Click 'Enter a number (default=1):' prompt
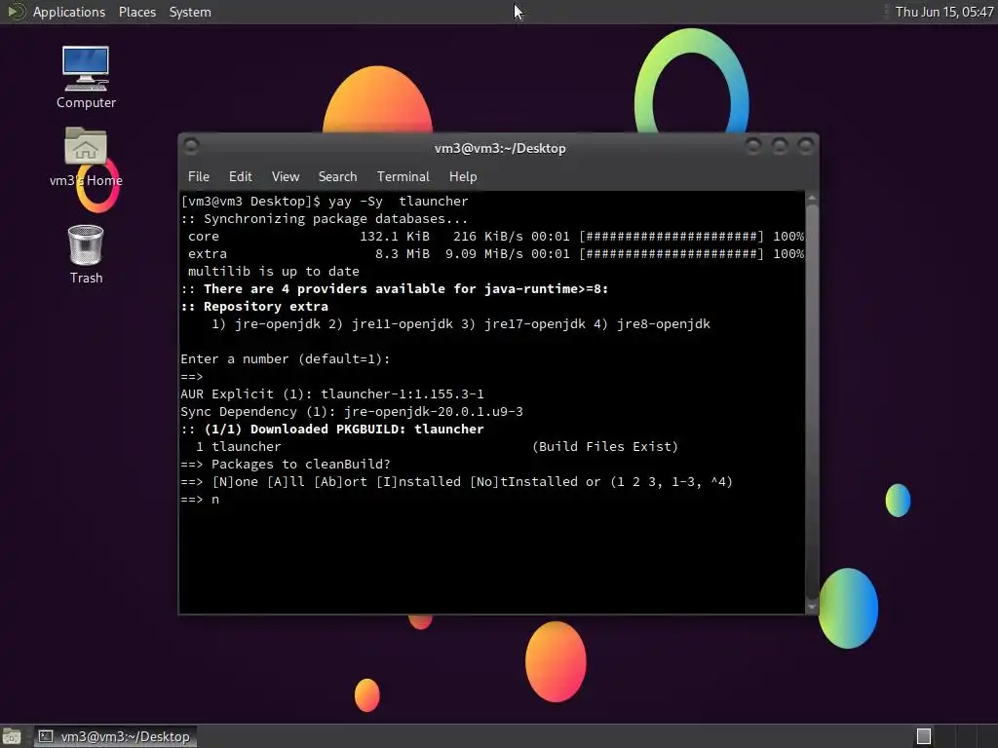 (x=286, y=358)
